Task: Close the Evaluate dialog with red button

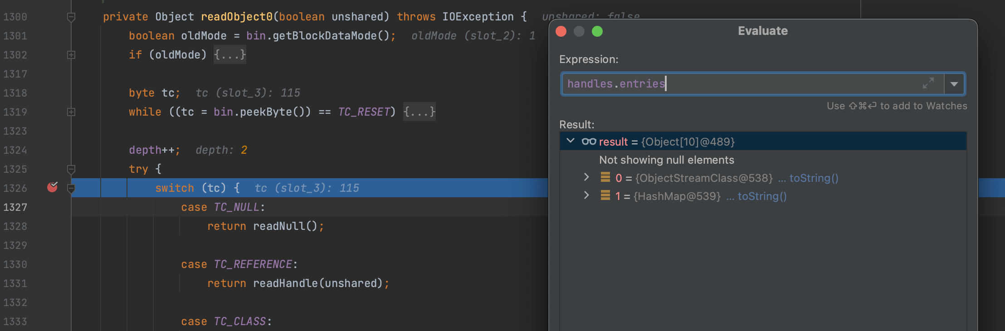Action: click(561, 31)
